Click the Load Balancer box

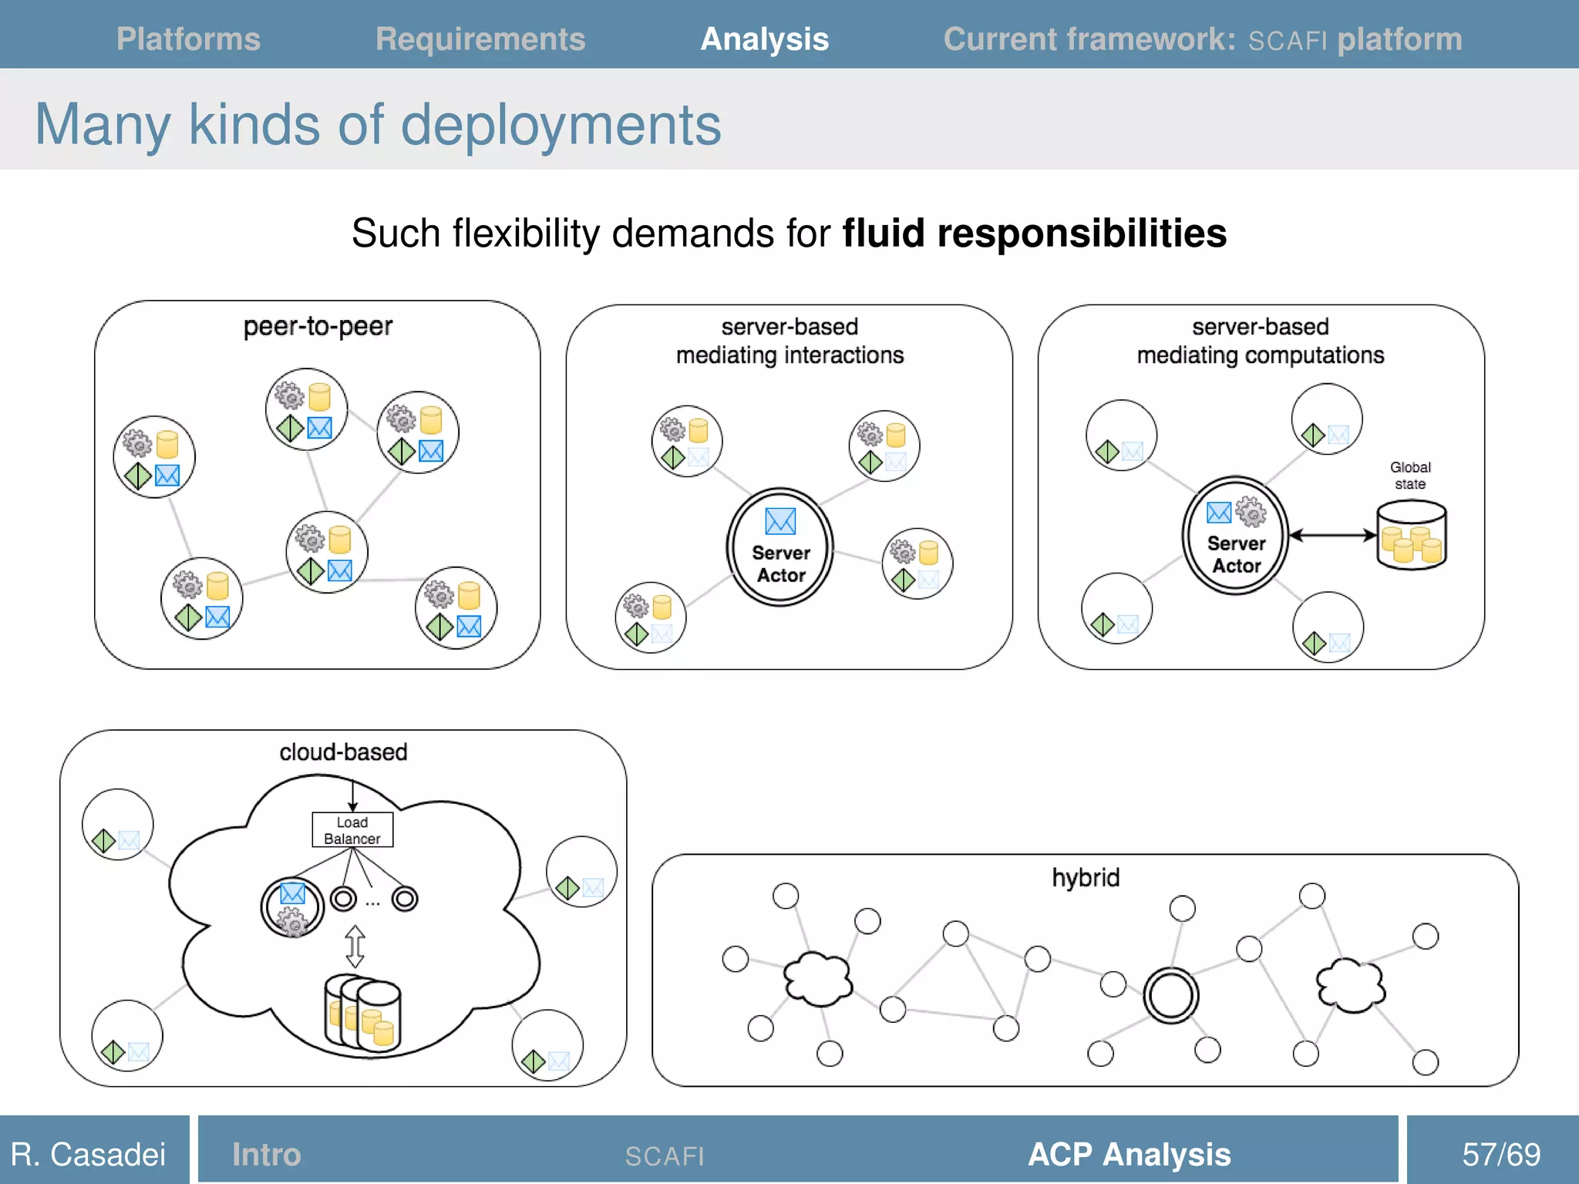[352, 830]
